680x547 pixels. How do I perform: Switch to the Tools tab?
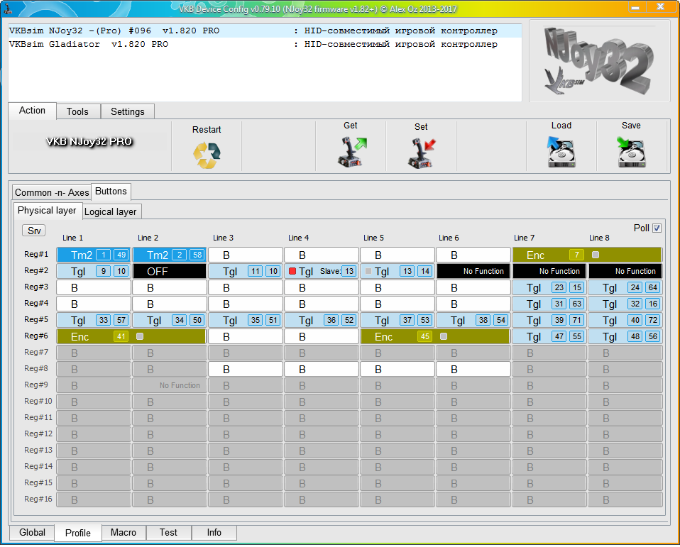pyautogui.click(x=77, y=111)
